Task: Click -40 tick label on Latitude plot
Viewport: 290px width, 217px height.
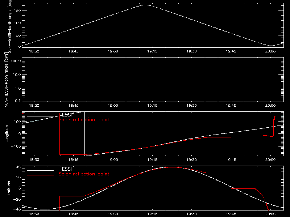Action: [x=17, y=209]
